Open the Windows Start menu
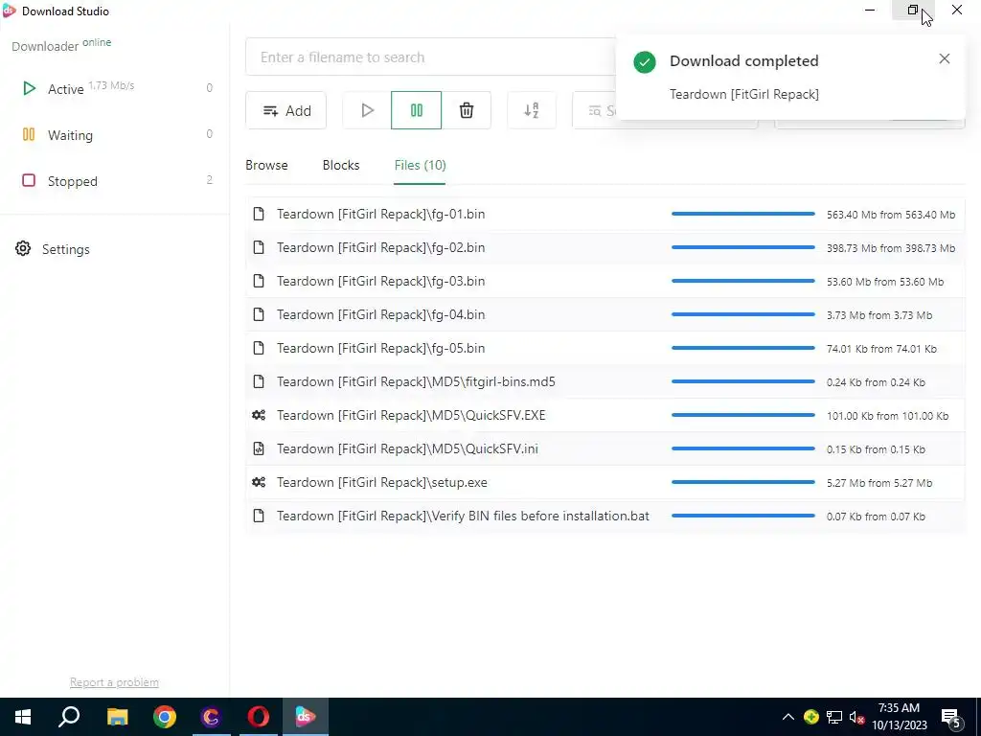Viewport: 981px width, 736px height. (23, 717)
